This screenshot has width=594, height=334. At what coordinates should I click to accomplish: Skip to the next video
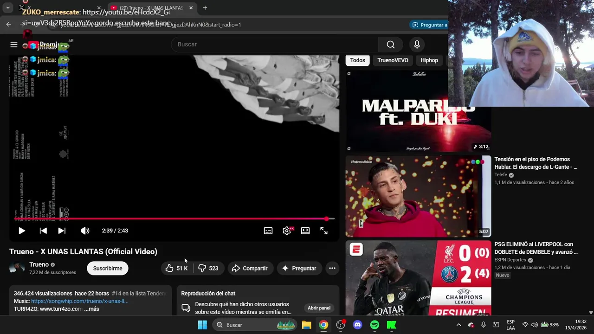click(62, 231)
